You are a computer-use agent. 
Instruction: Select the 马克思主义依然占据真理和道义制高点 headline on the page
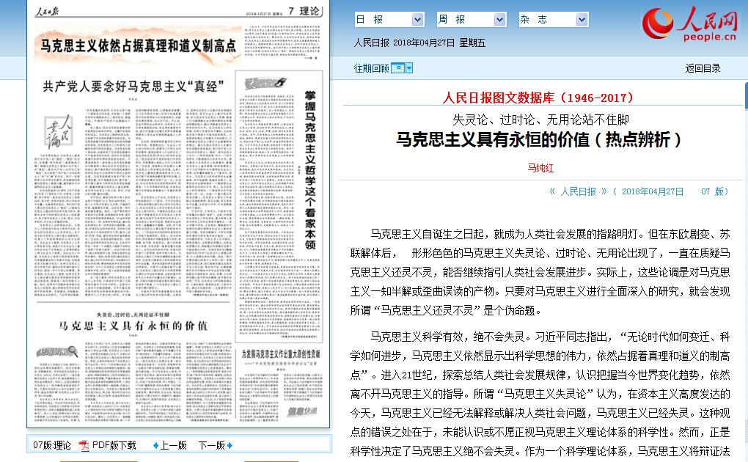coord(138,45)
